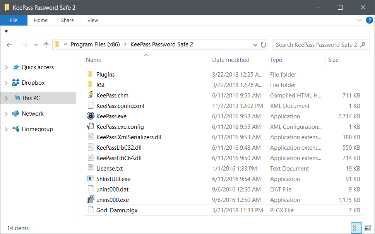This screenshot has height=234, width=375.
Task: Switch to large icons view mode
Action: (x=366, y=228)
